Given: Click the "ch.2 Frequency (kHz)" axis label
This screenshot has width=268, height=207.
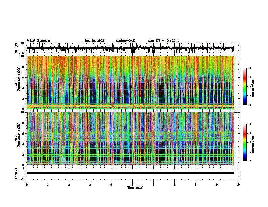Looking at the screenshot, I should pos(18,135).
